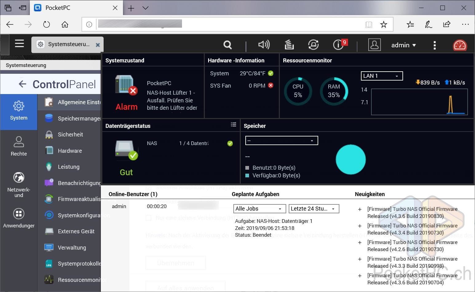
Task: Open event notifications icon with badge 9
Action: [339, 45]
